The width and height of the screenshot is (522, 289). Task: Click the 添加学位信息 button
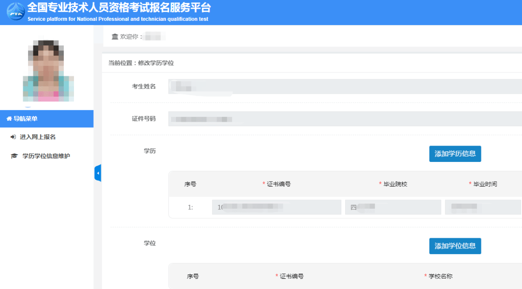pyautogui.click(x=455, y=246)
